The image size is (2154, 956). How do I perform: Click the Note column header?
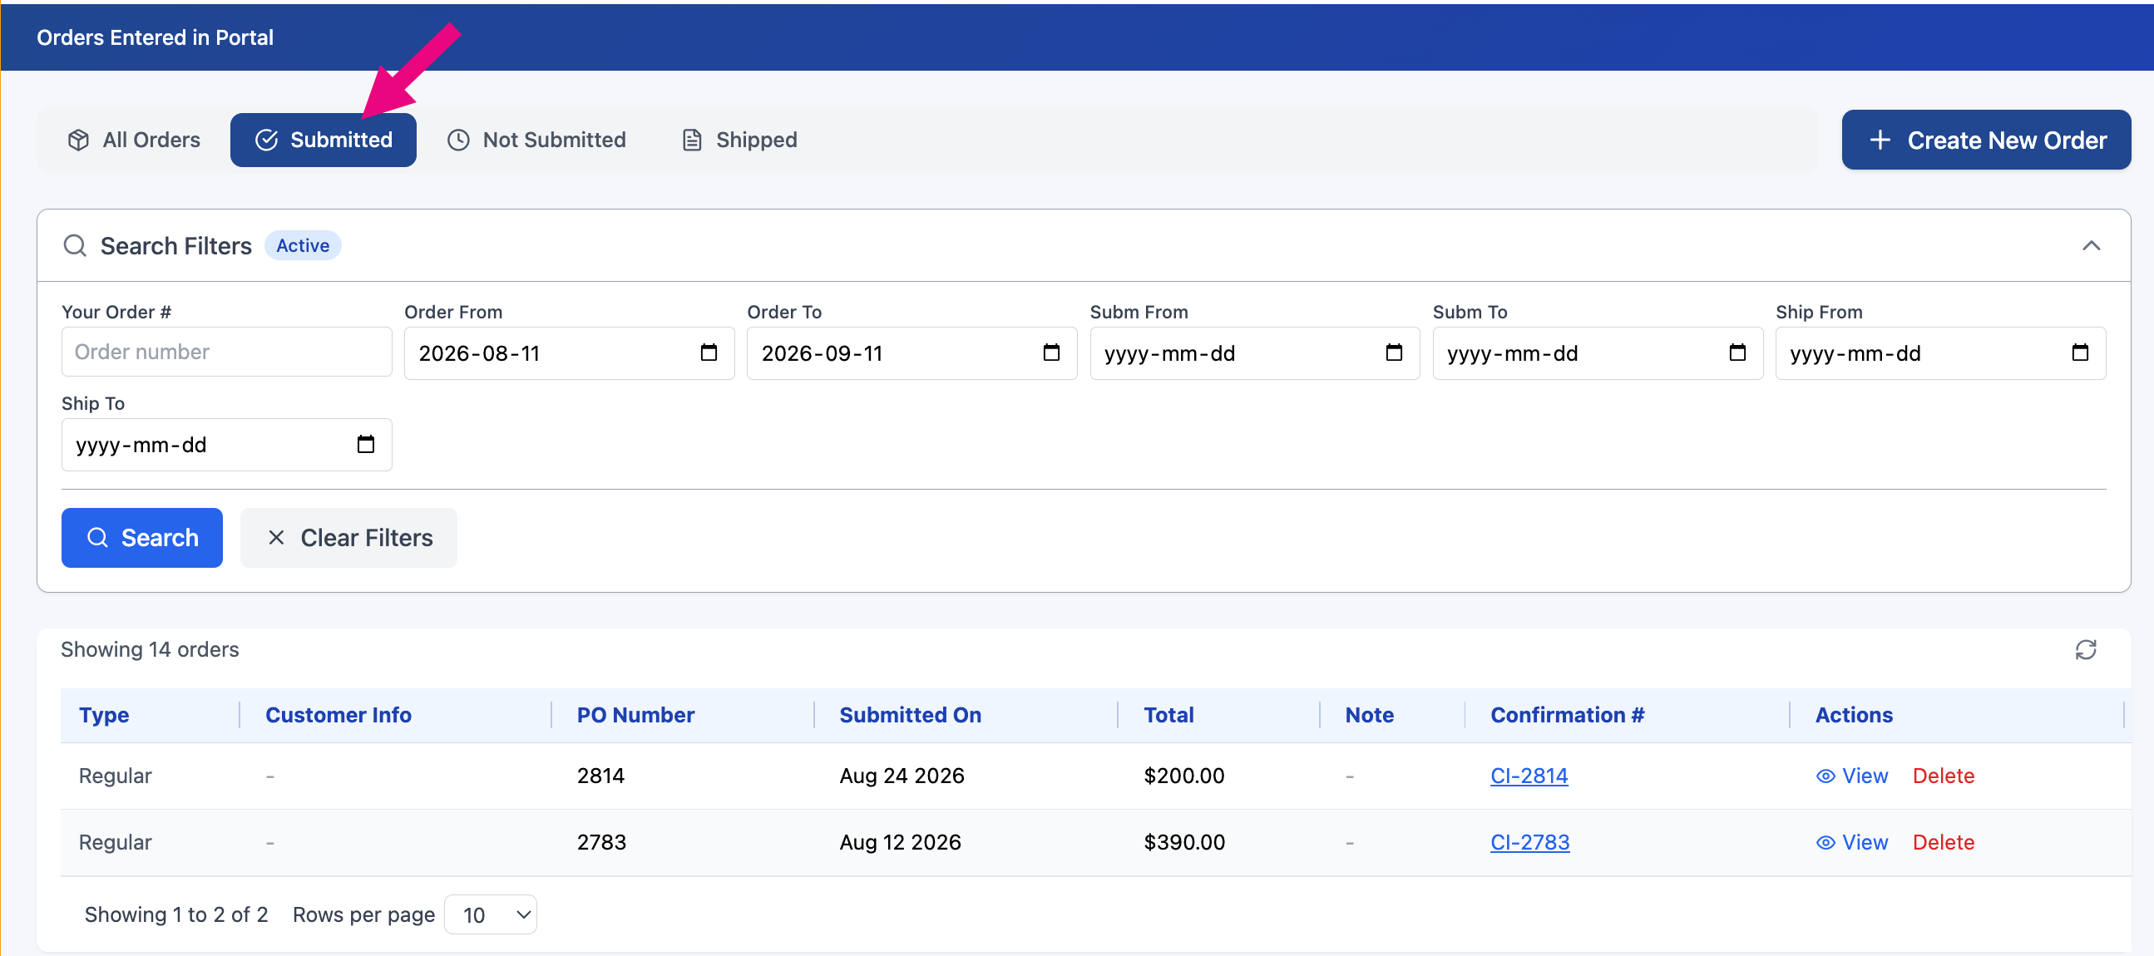[1369, 714]
